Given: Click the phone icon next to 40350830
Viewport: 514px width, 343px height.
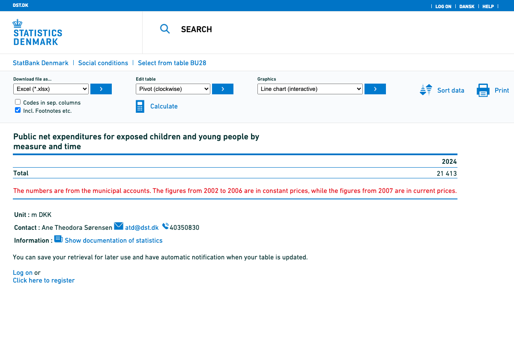Looking at the screenshot, I should (165, 226).
